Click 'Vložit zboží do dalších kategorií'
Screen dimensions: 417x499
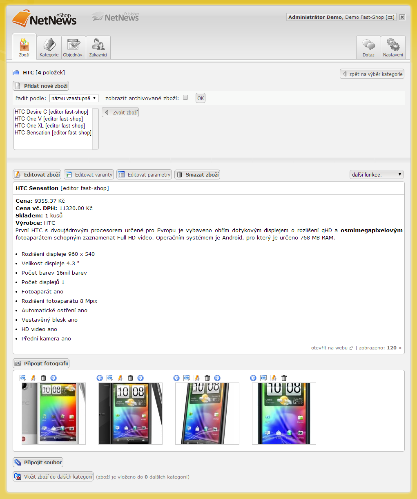(x=53, y=477)
